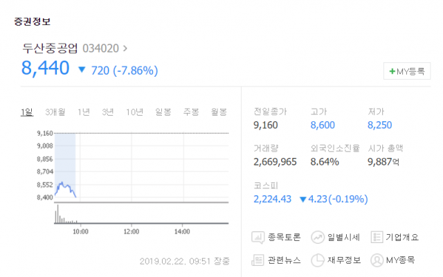Image resolution: width=443 pixels, height=277 pixels.
Task: Click the 14:00 time axis label
Action: pyautogui.click(x=182, y=232)
